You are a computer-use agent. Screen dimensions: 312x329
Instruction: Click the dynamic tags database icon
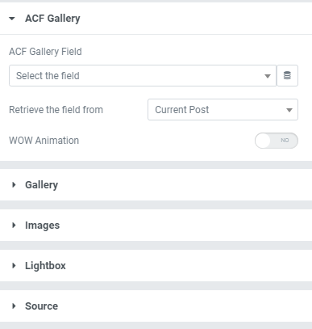pos(287,76)
